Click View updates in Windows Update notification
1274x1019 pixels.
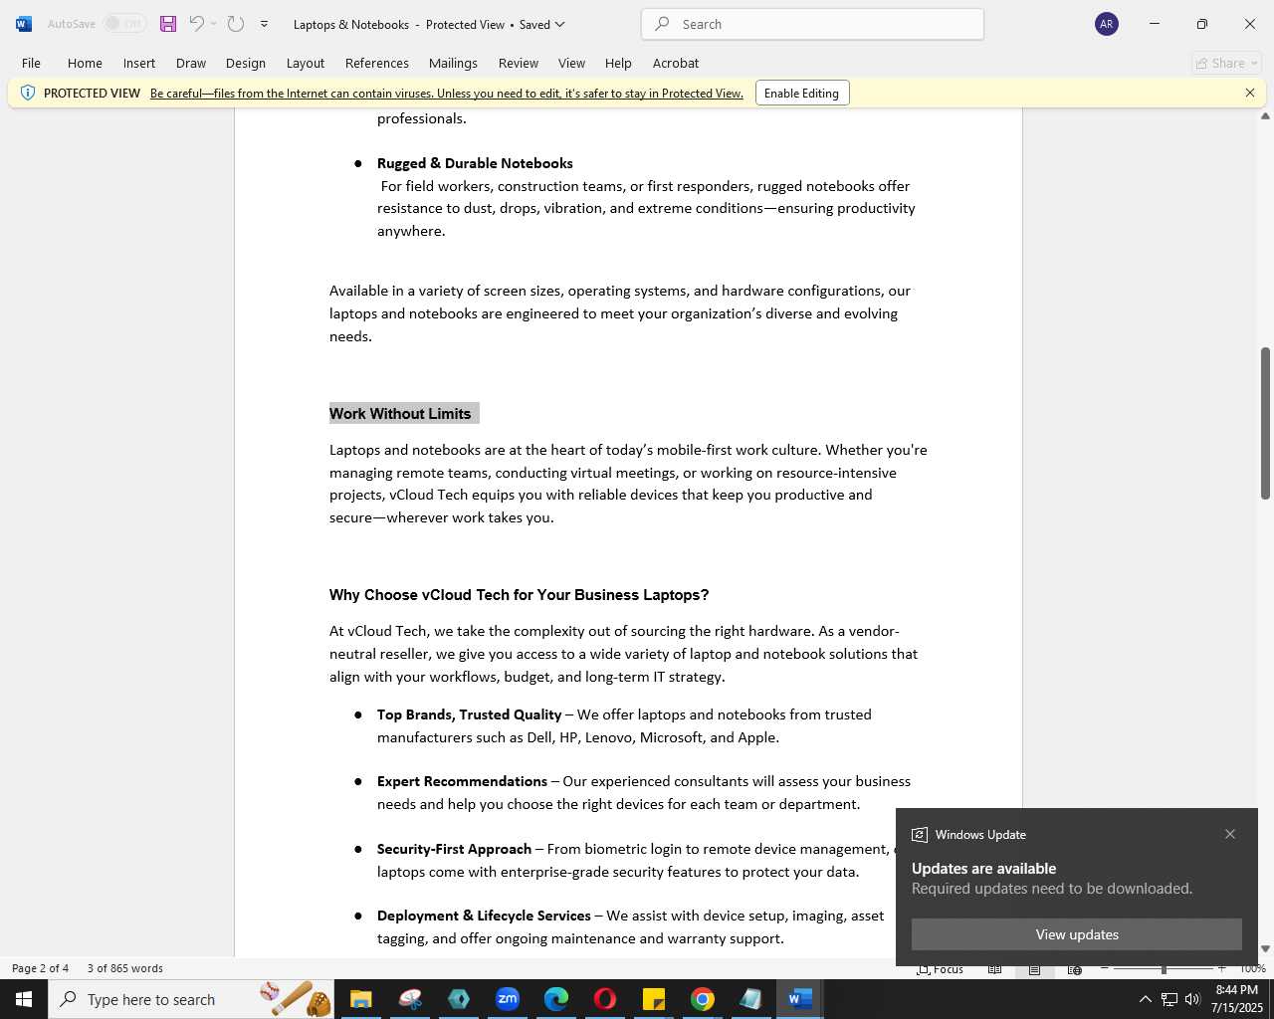point(1077,934)
